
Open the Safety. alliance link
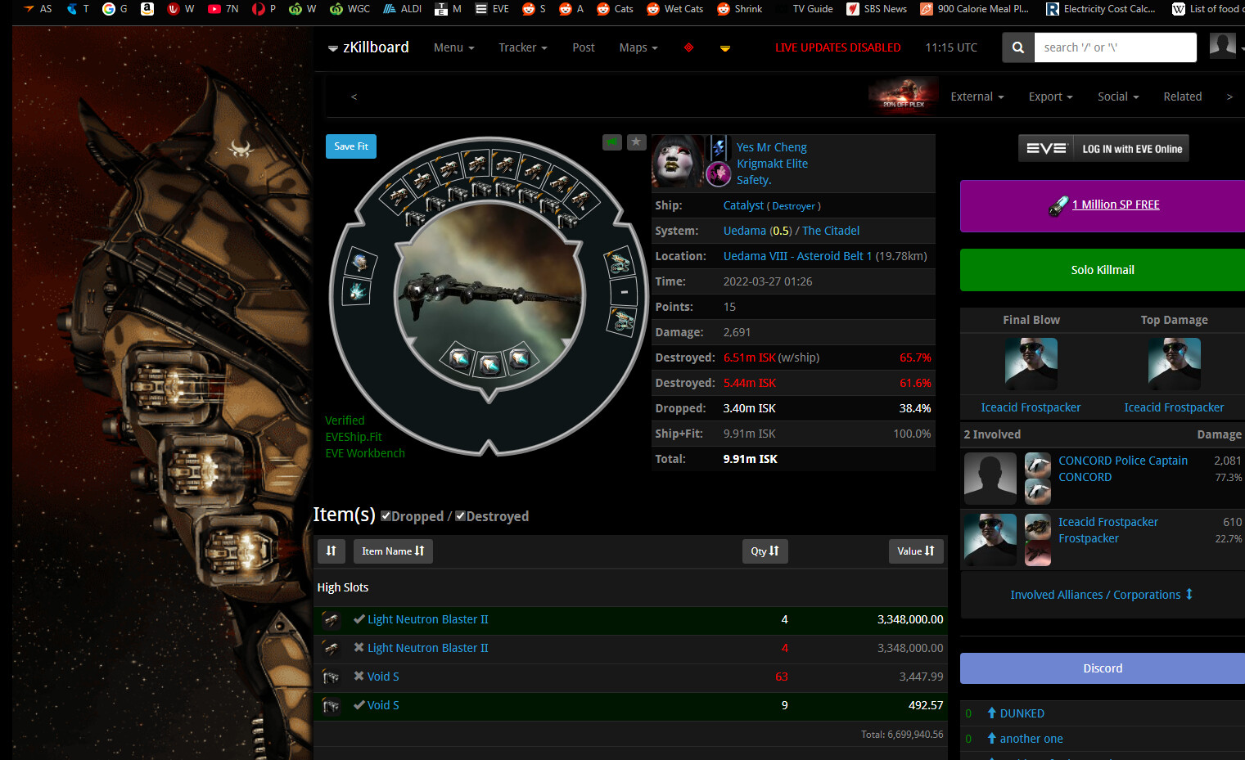click(x=754, y=180)
